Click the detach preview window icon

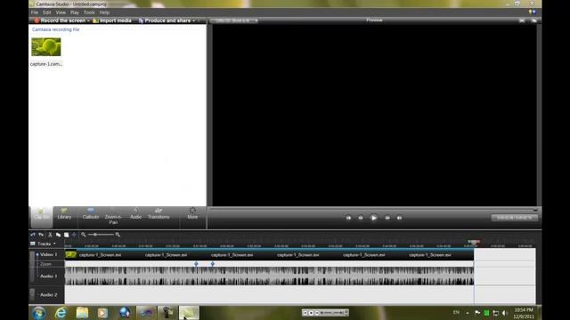(533, 20)
